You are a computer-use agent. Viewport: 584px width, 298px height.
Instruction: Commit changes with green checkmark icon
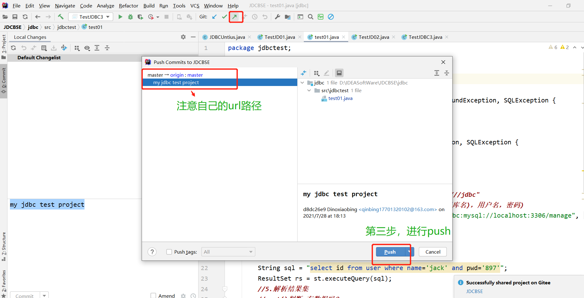224,17
